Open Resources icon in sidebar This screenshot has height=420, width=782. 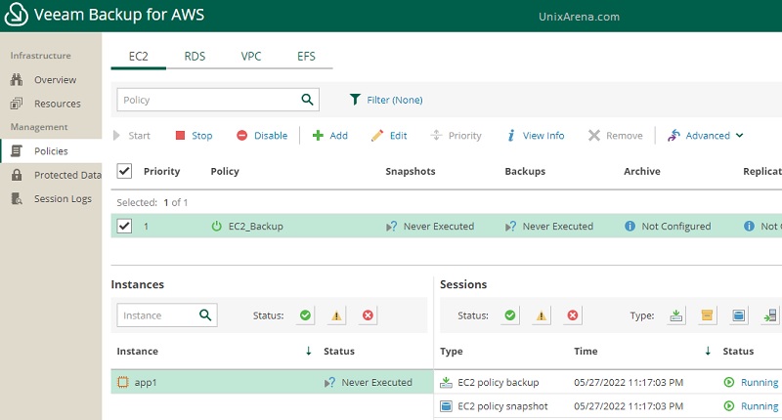17,104
